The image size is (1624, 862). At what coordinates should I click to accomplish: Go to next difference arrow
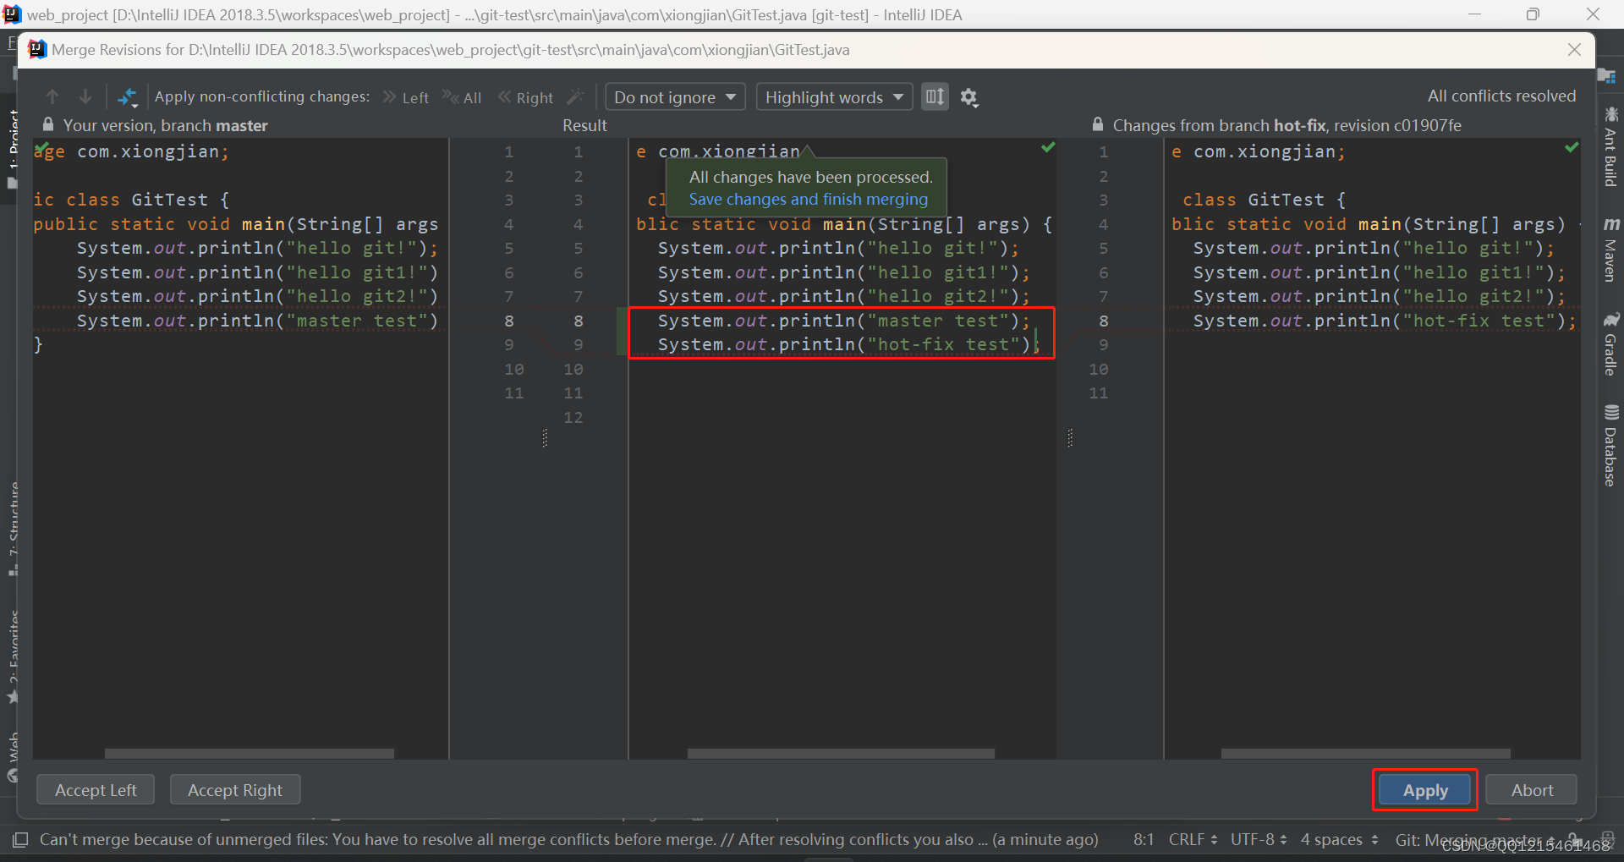click(x=85, y=96)
